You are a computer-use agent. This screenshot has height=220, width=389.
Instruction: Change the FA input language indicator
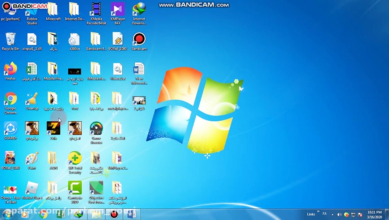click(x=325, y=214)
